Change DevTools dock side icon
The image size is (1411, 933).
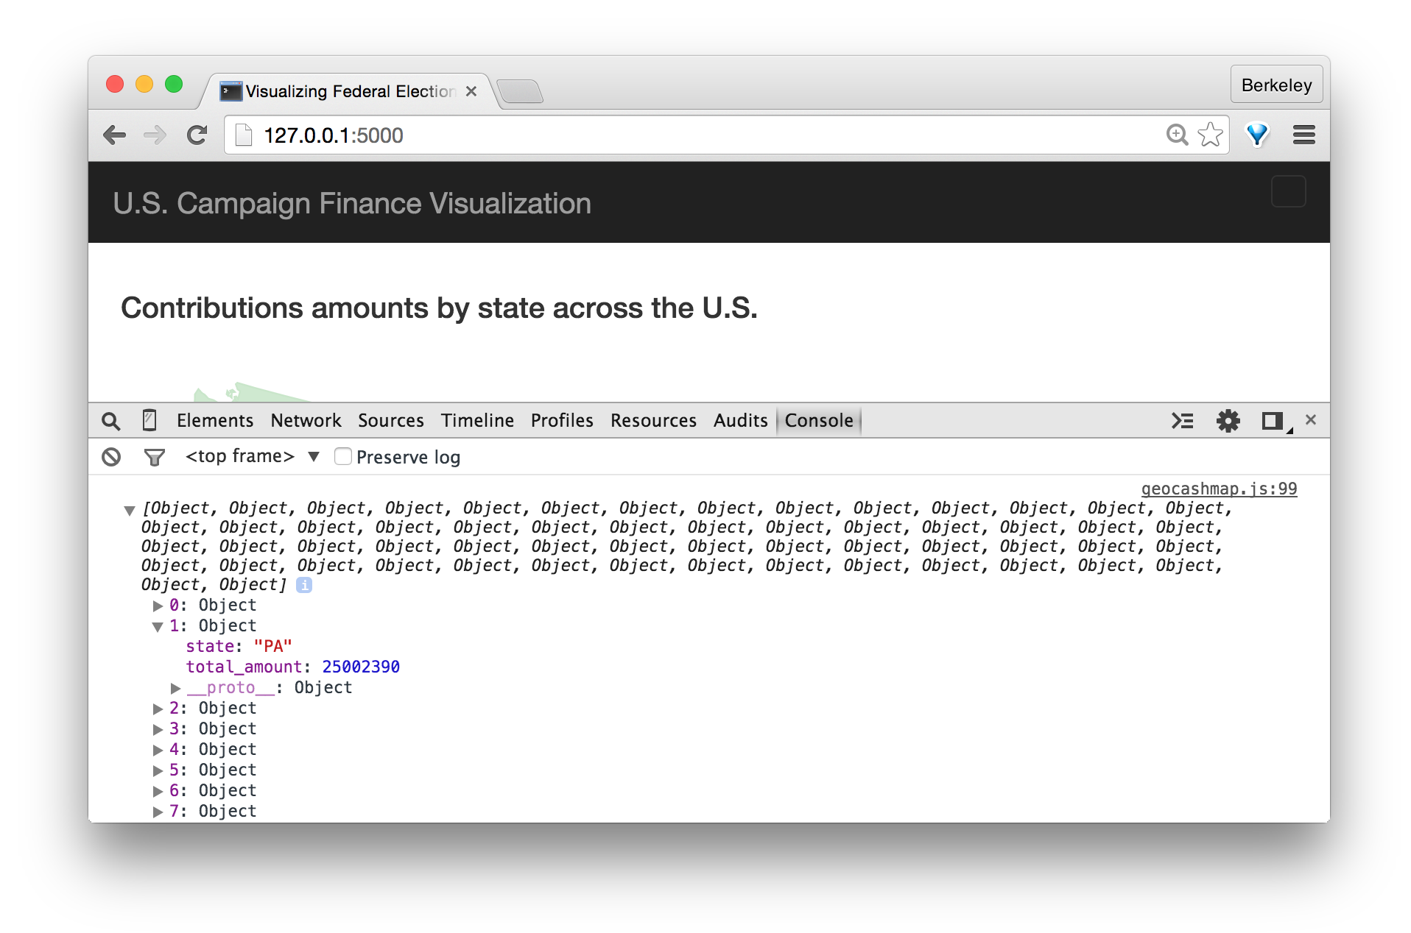click(1274, 421)
